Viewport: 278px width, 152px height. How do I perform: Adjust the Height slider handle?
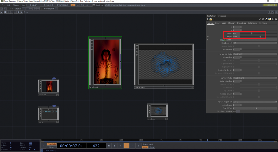260,36
